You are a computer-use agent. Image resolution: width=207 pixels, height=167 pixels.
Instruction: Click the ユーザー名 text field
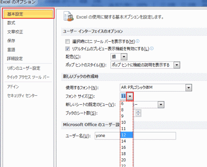tap(135, 136)
